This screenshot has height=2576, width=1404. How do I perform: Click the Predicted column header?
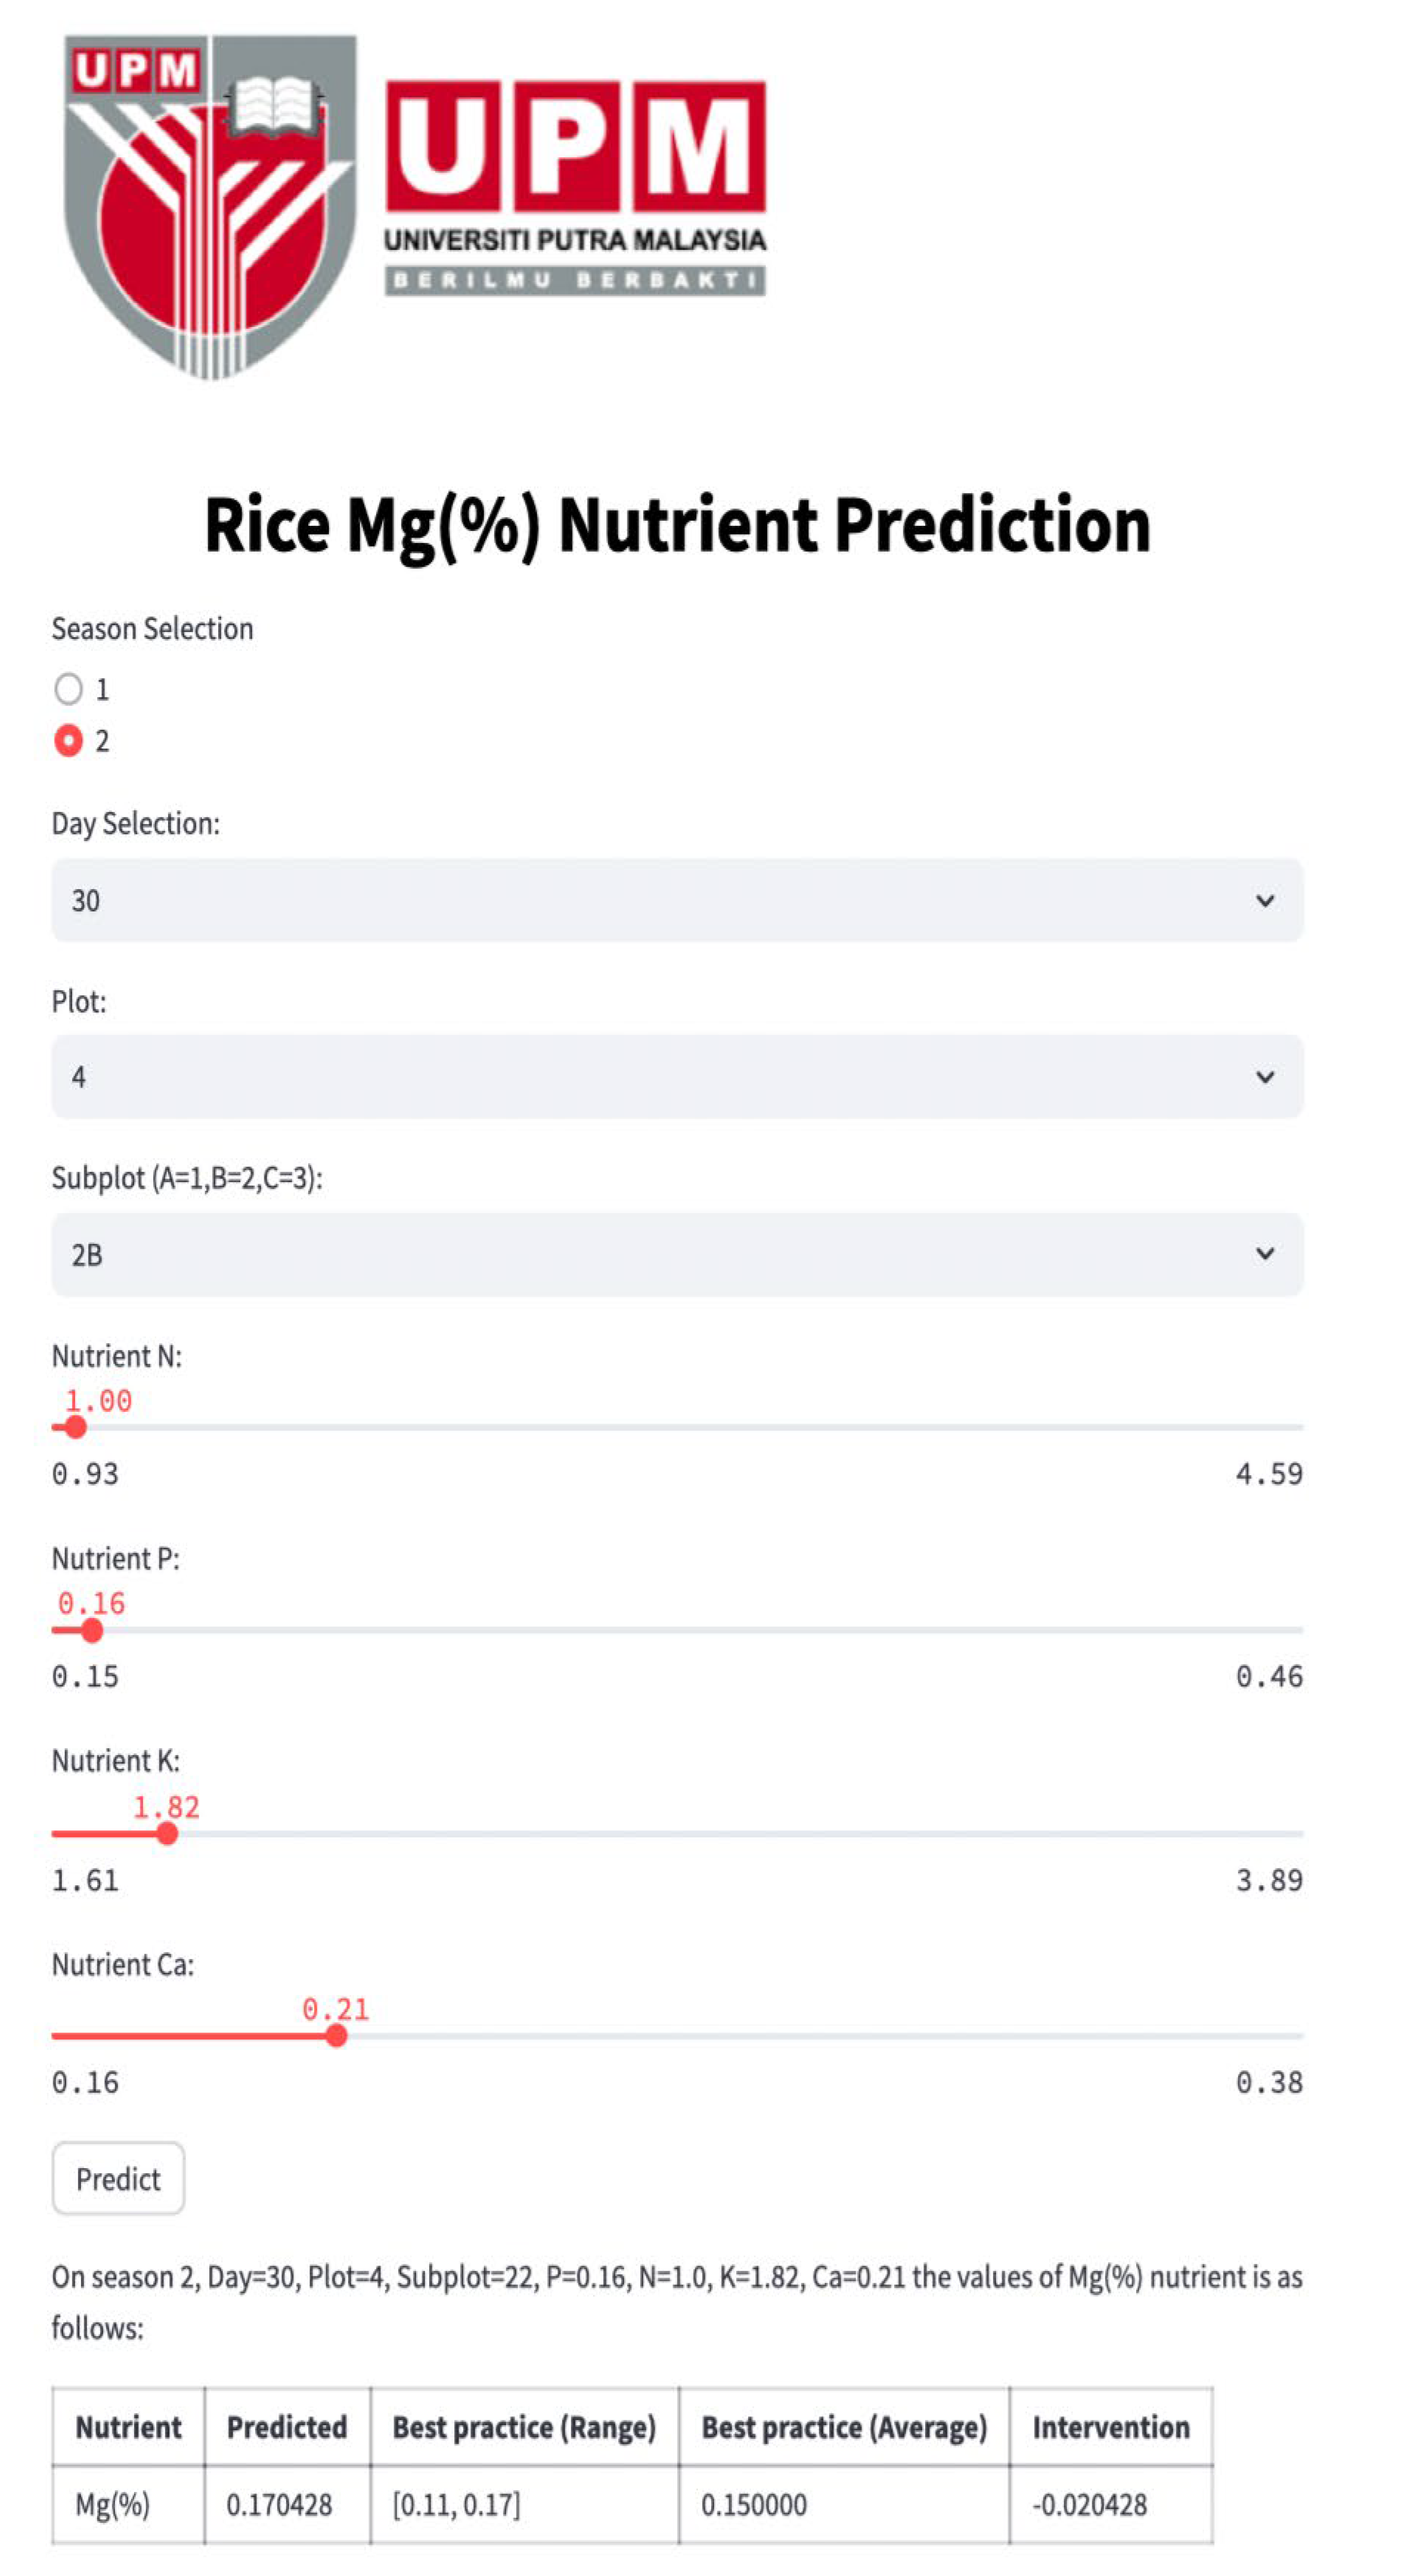[286, 2427]
